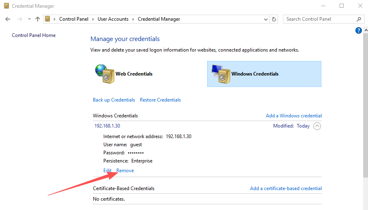Click the No certificates. text
This screenshot has width=368, height=210.
(x=109, y=199)
